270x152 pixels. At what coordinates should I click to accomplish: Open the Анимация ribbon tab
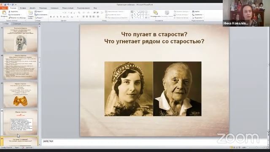(x=54, y=8)
